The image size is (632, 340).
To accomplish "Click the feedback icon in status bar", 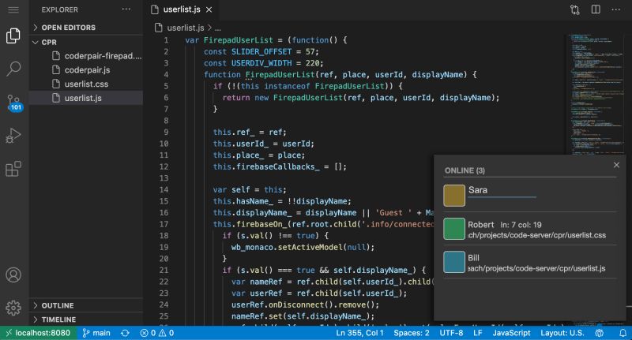I will click(600, 333).
